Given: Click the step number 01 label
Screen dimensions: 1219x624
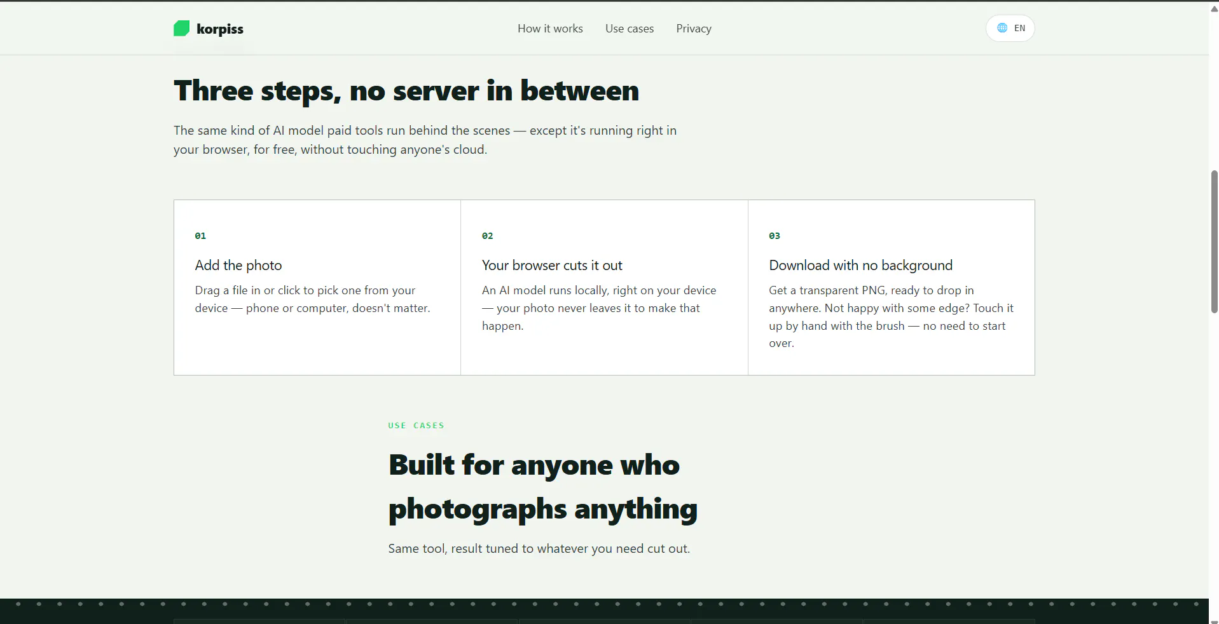Looking at the screenshot, I should (200, 236).
